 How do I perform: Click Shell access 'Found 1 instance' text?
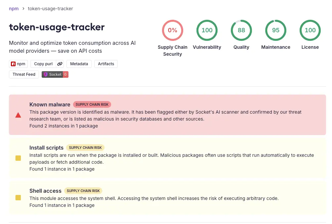62,206
